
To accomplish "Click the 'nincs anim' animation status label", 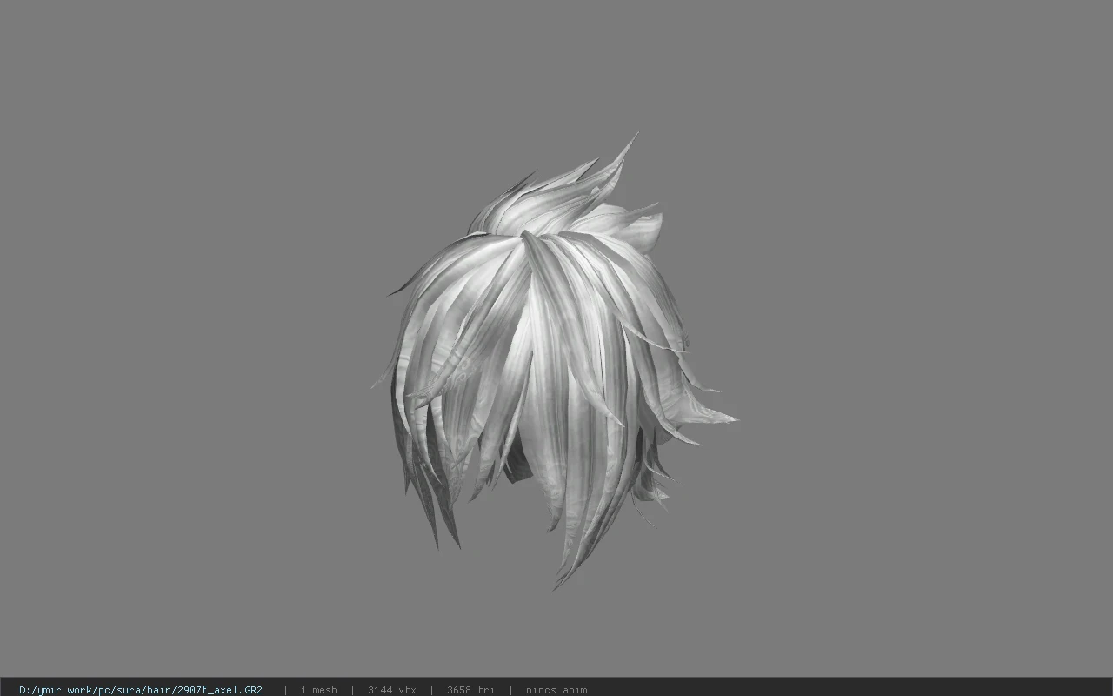I will (556, 689).
